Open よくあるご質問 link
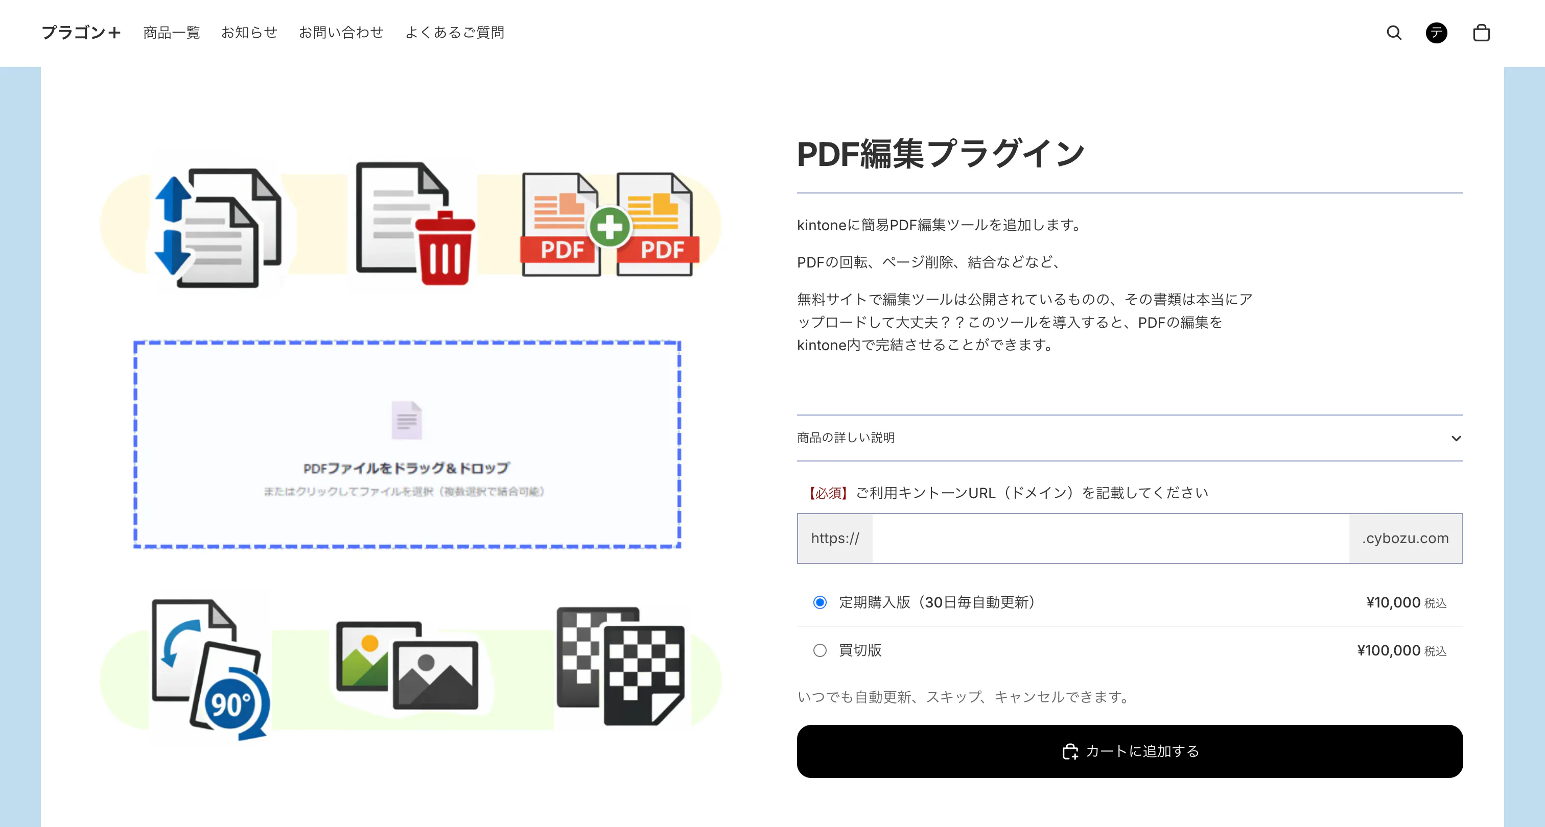Screen dimensions: 1545x827 pyautogui.click(x=455, y=33)
